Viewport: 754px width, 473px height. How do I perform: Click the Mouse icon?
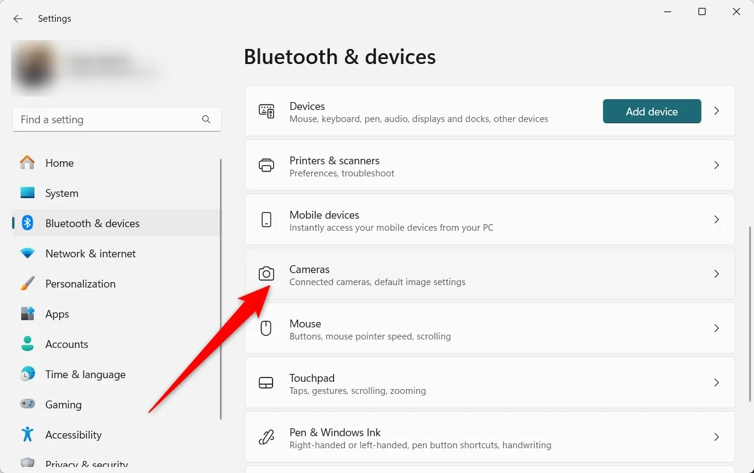266,329
